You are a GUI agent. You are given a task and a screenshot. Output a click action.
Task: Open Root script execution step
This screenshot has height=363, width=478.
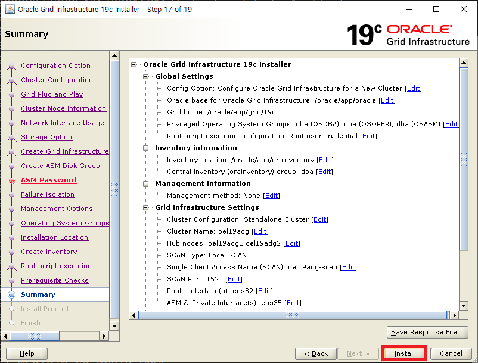[56, 266]
